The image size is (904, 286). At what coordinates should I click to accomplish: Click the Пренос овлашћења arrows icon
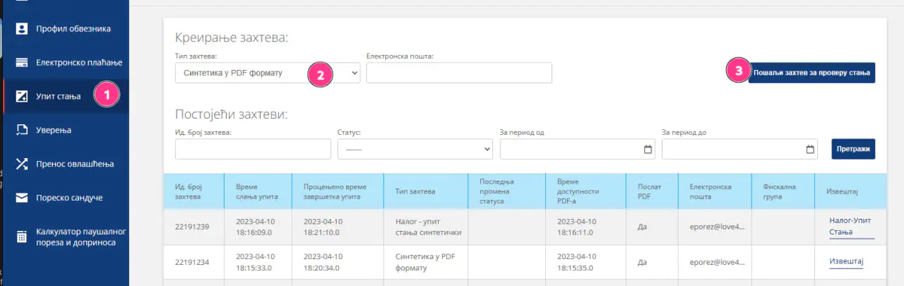click(x=21, y=164)
